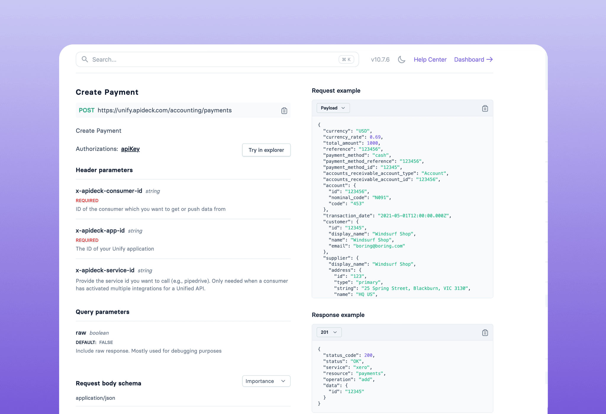Select the x-apideck-consumer-id parameter name

click(109, 191)
